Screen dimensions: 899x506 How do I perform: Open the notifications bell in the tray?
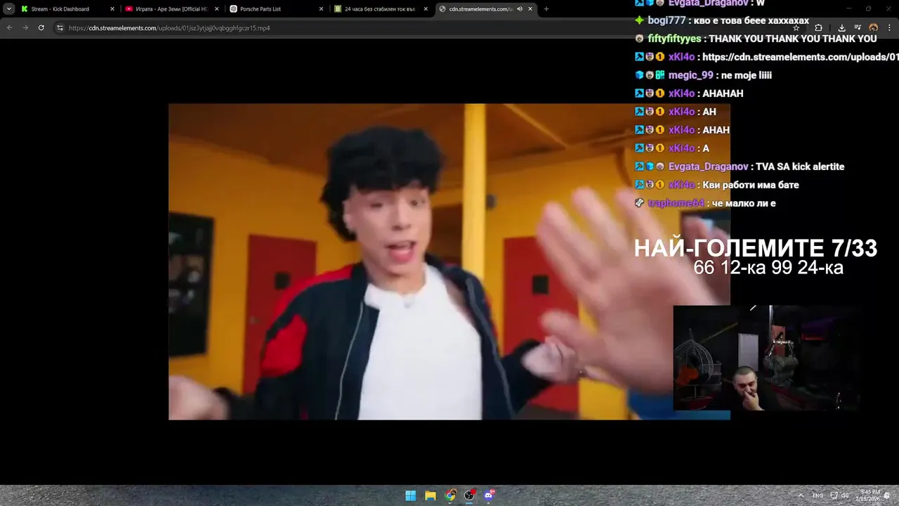887,495
